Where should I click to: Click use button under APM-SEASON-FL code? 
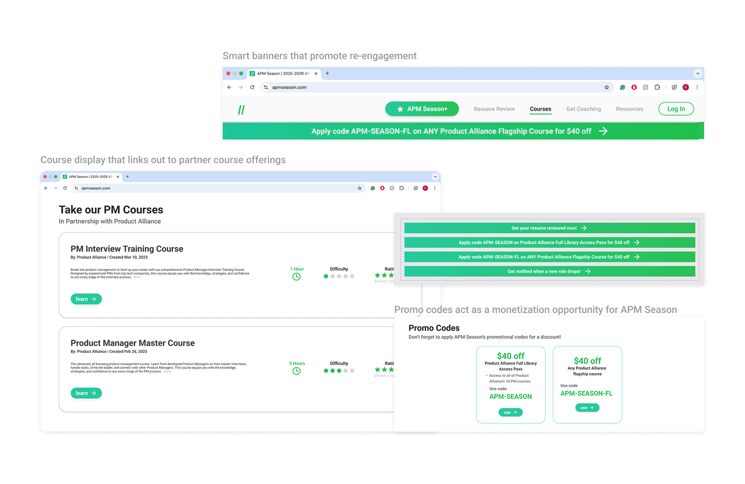coord(587,408)
